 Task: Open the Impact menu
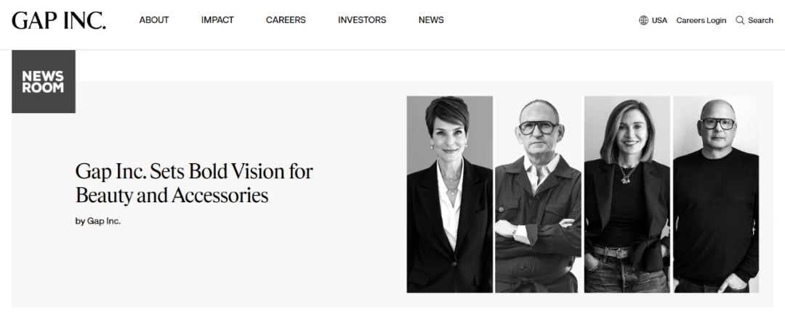[x=217, y=20]
